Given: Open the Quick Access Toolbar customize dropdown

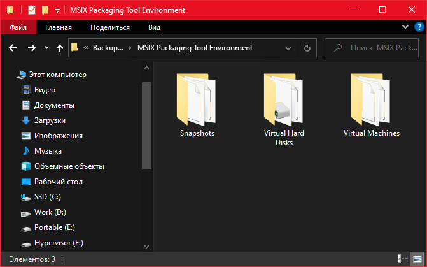Looking at the screenshot, I should [x=57, y=11].
